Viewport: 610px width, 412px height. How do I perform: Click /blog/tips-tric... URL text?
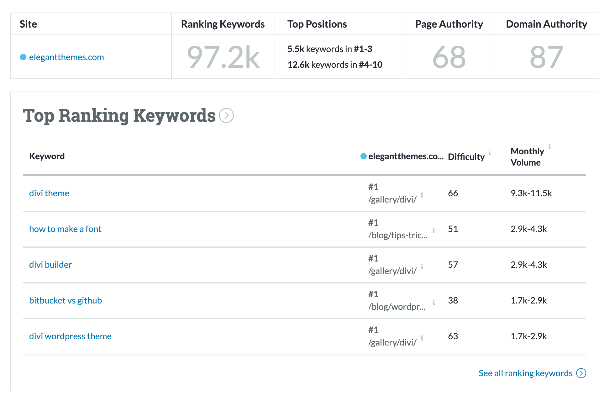tap(398, 235)
